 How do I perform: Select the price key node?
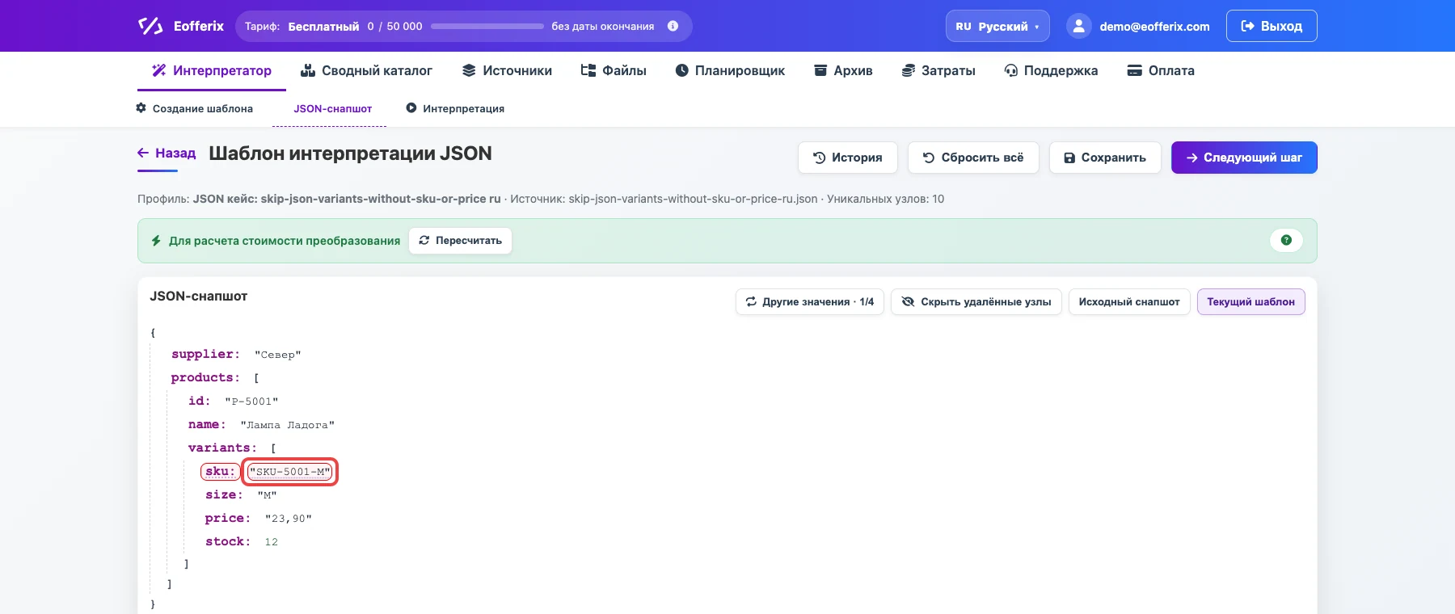228,519
